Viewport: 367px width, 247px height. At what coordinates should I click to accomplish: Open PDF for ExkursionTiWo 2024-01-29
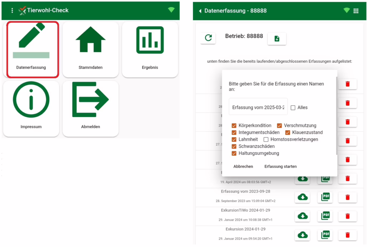pyautogui.click(x=325, y=215)
